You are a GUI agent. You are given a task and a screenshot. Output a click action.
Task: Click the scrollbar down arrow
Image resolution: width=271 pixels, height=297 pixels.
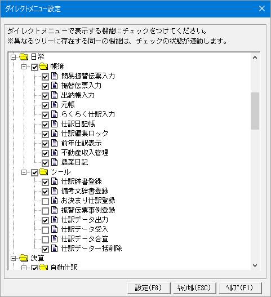click(255, 265)
